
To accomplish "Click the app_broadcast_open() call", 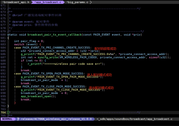I will [38, 96].
